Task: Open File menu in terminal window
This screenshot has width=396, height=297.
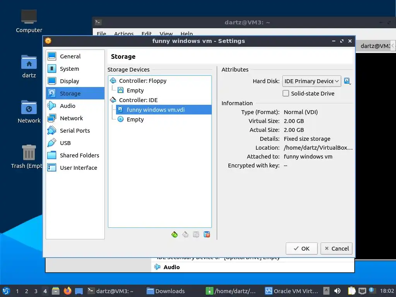Action: pos(101,34)
